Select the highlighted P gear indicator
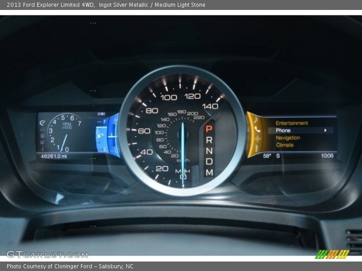 click(x=209, y=129)
